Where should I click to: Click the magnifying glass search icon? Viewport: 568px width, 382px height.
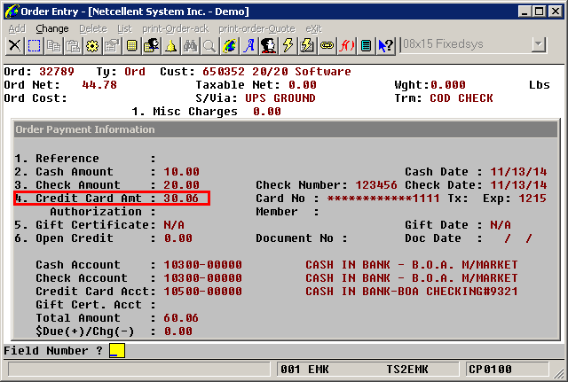click(210, 46)
